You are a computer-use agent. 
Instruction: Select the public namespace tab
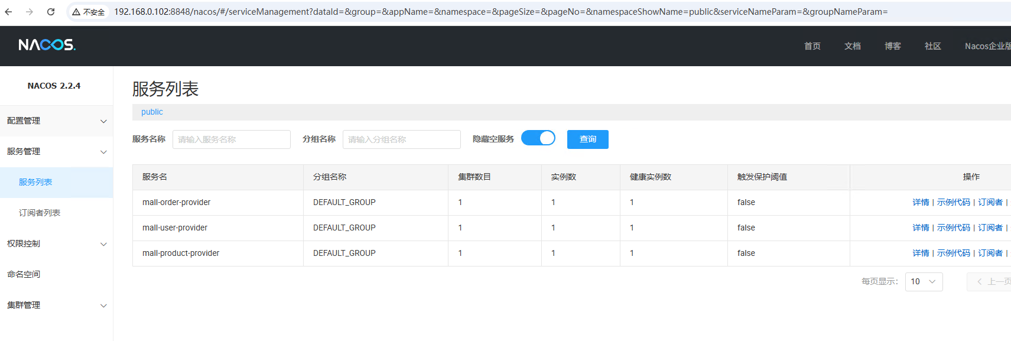pos(152,112)
